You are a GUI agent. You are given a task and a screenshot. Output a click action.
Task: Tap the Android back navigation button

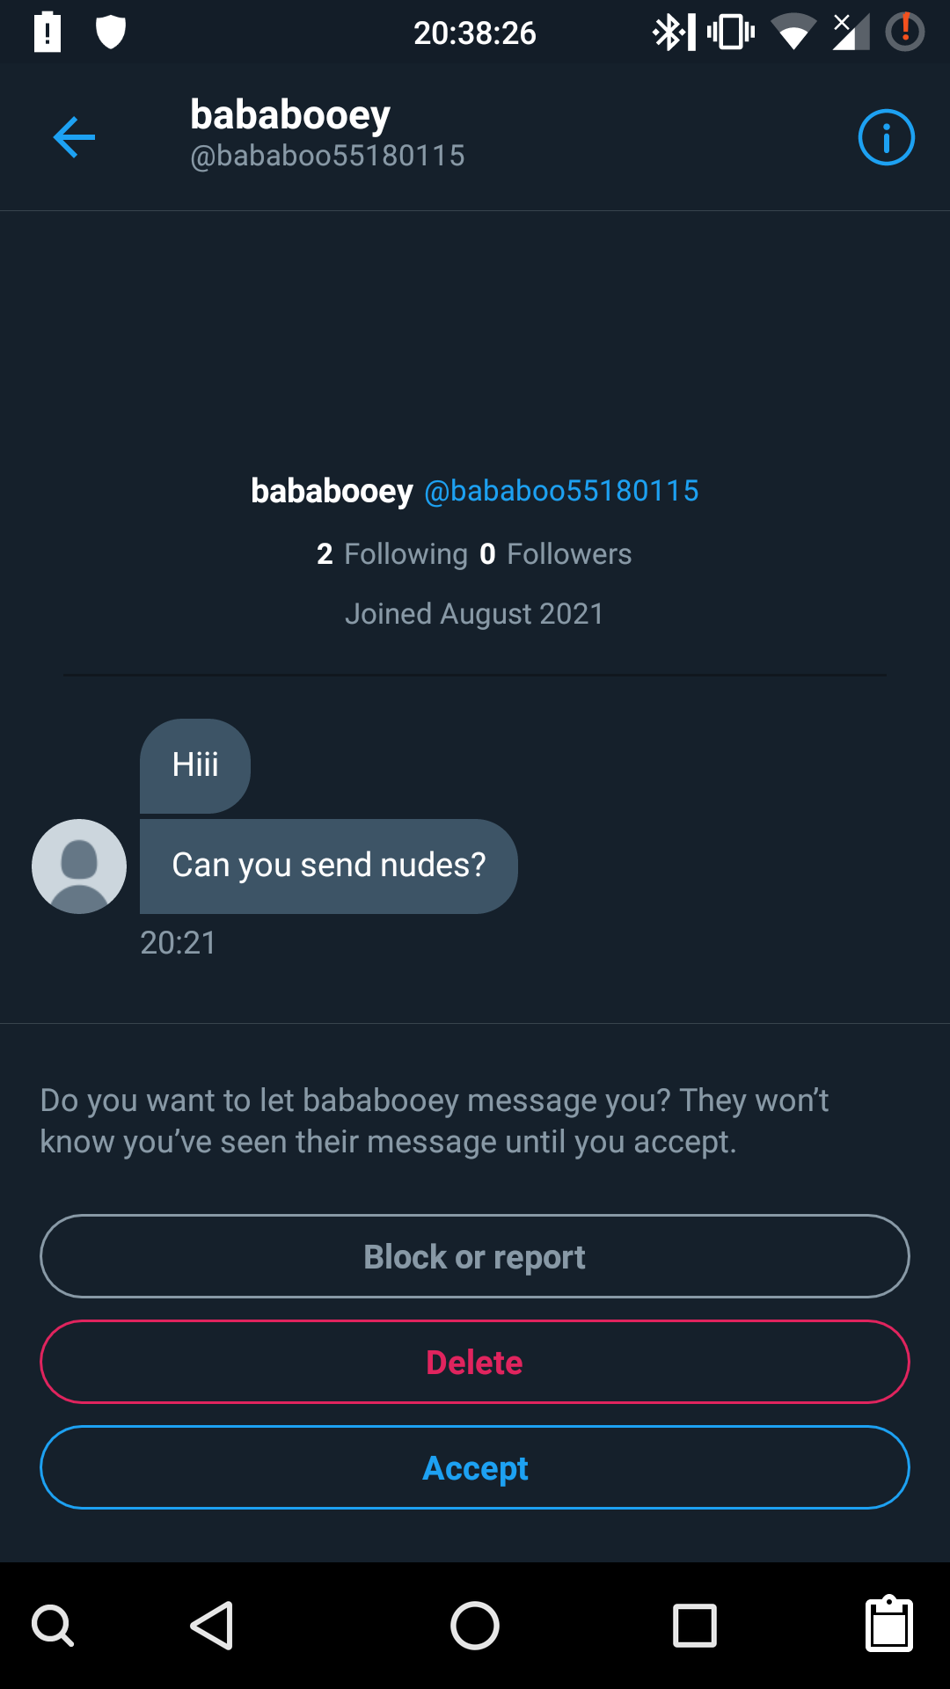coord(212,1626)
